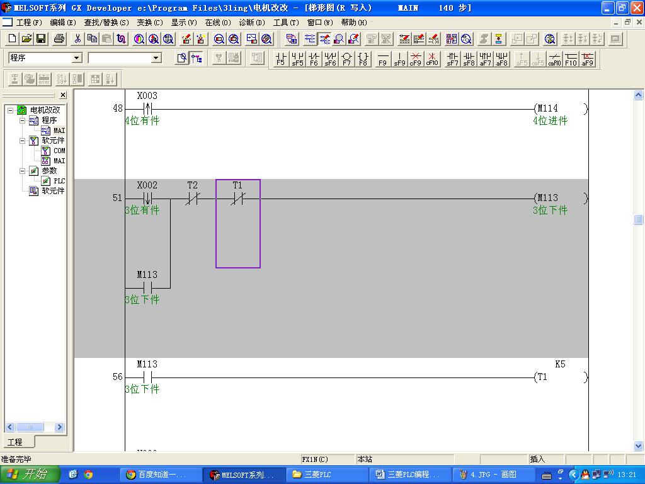Click the Windows 开始 start button
The height and width of the screenshot is (484, 645).
click(x=30, y=475)
